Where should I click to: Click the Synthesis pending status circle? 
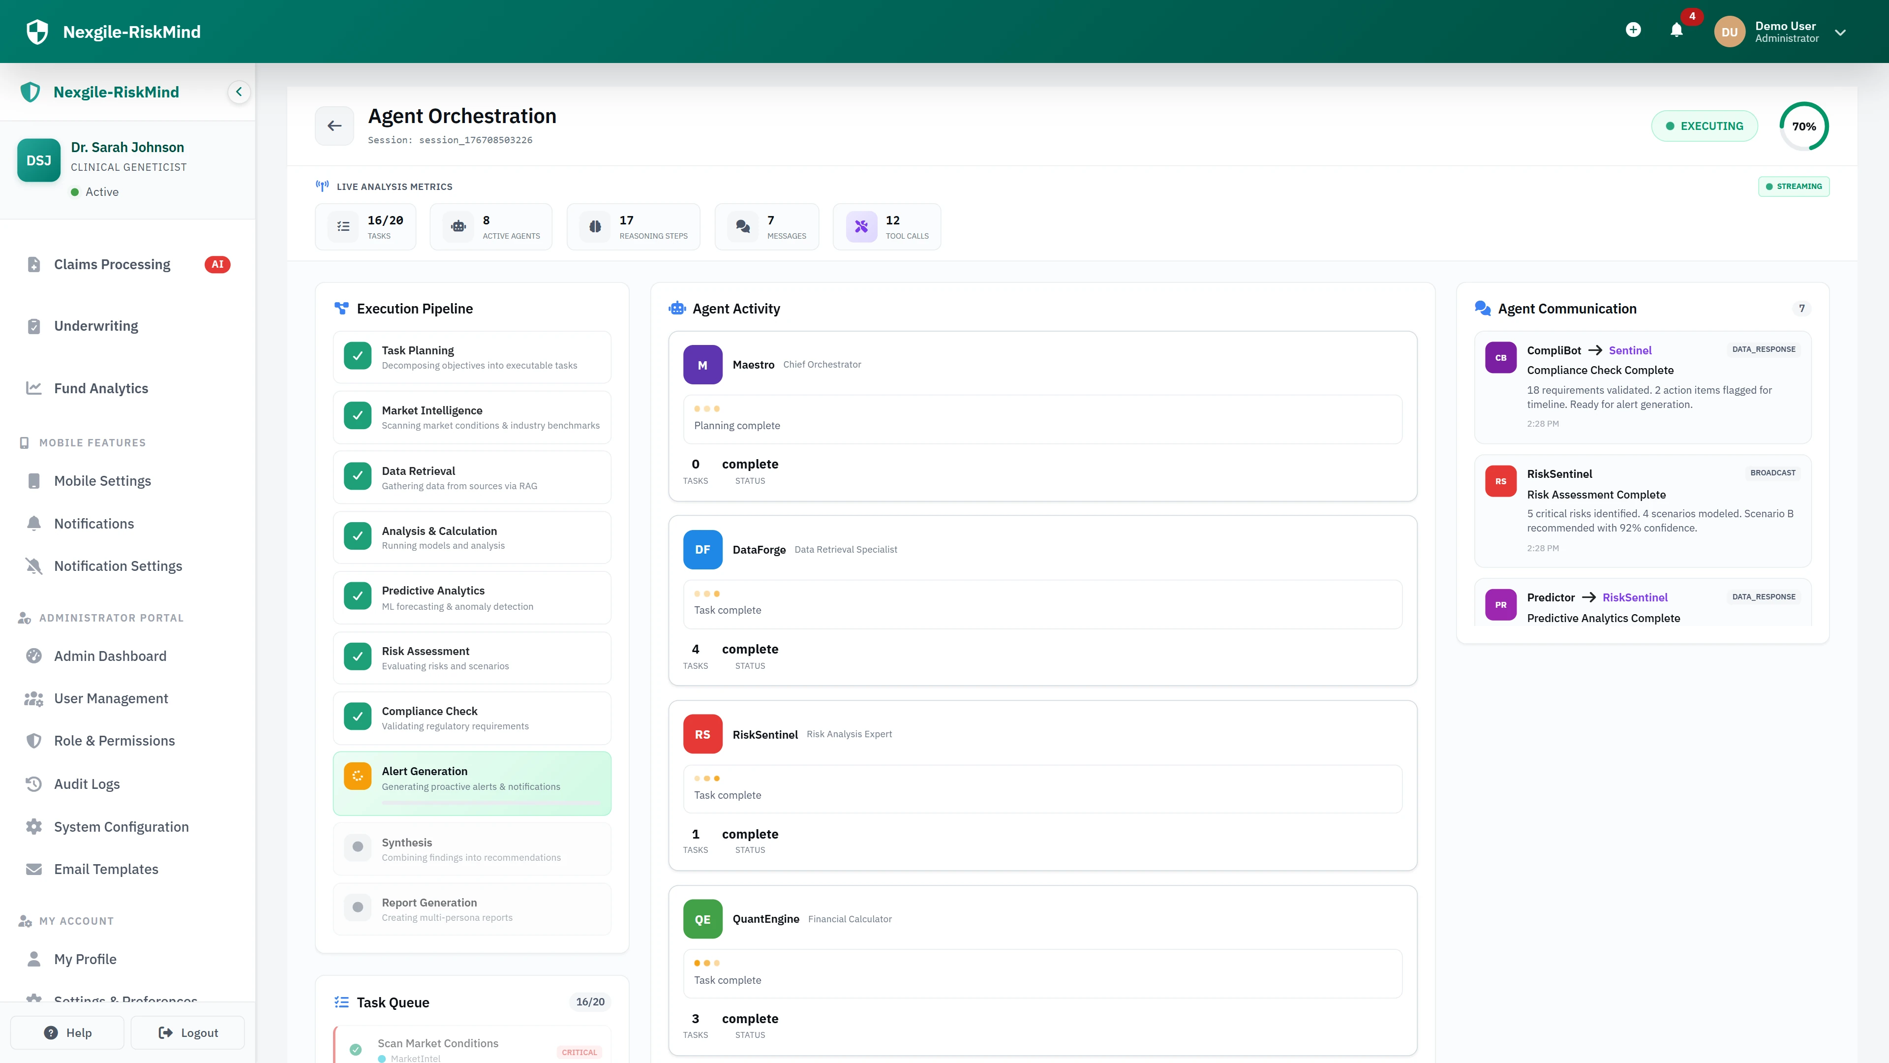click(357, 846)
